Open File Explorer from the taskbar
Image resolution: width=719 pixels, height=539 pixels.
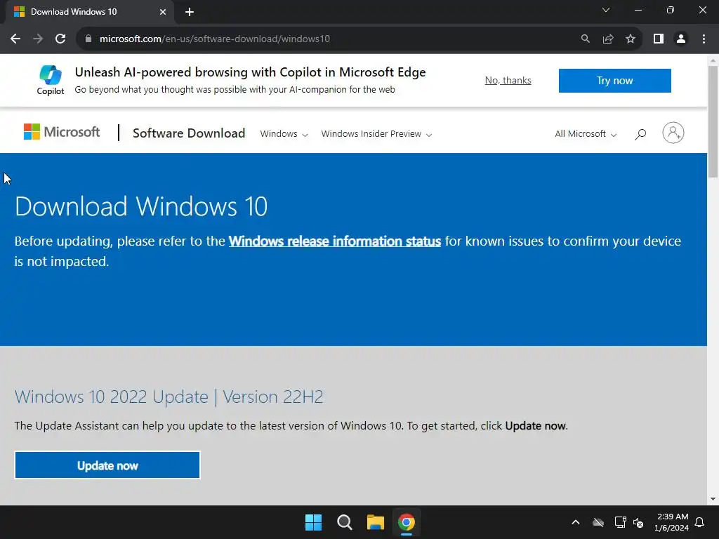click(375, 522)
